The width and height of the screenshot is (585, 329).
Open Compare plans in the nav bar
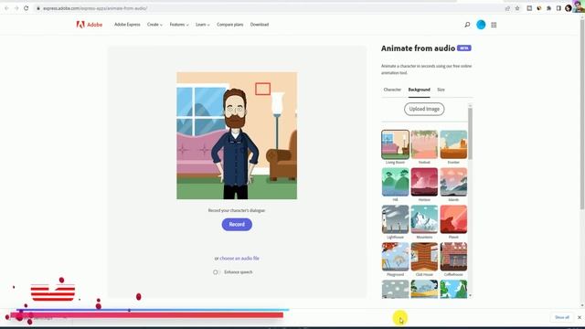[x=229, y=25]
